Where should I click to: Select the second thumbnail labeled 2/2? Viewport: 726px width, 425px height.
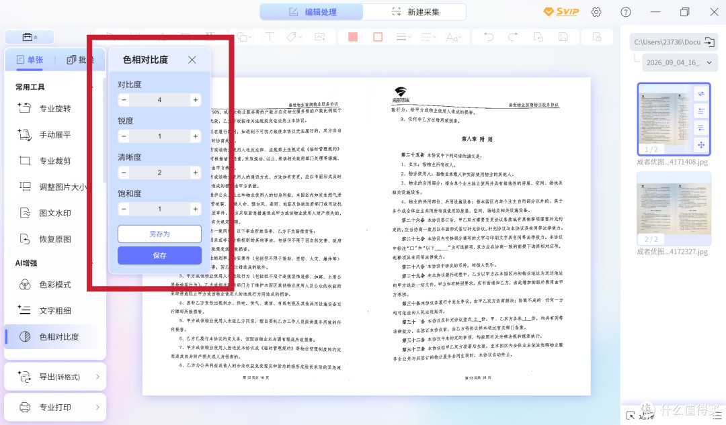pos(674,209)
